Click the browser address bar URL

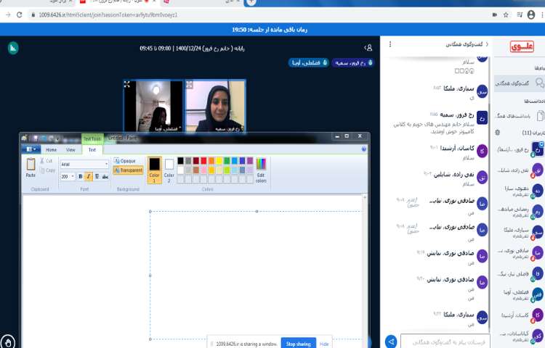coord(108,14)
